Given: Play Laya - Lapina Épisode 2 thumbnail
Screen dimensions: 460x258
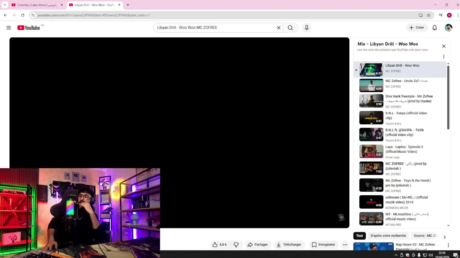Looking at the screenshot, I should pos(371,152).
